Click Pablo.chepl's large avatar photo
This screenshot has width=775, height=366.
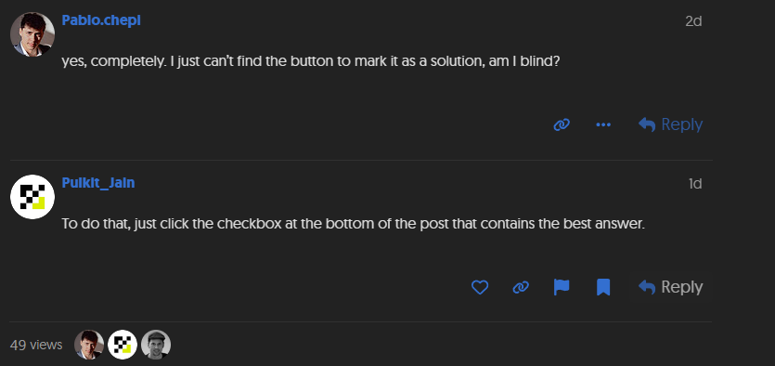pyautogui.click(x=32, y=34)
